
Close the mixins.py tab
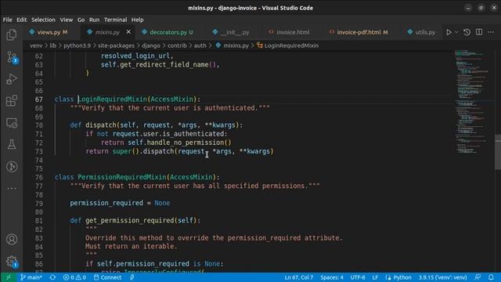pos(128,32)
